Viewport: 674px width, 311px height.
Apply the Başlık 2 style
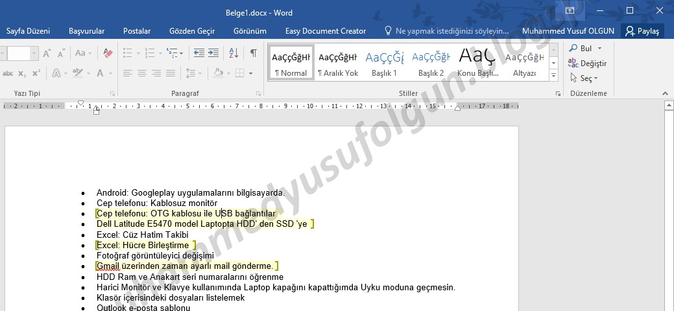pos(431,62)
